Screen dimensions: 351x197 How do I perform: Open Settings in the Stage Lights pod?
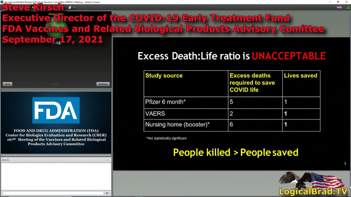click(x=103, y=84)
